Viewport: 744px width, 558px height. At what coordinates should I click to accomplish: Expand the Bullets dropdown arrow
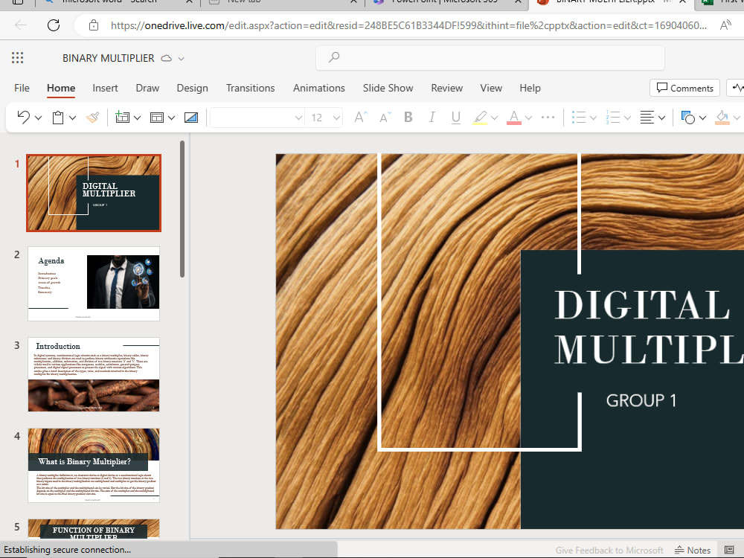(x=593, y=118)
